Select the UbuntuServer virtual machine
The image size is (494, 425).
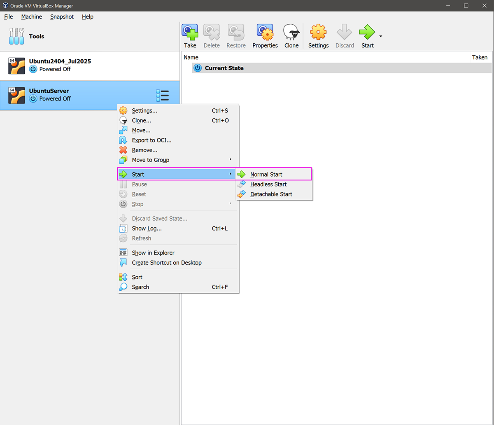point(90,95)
